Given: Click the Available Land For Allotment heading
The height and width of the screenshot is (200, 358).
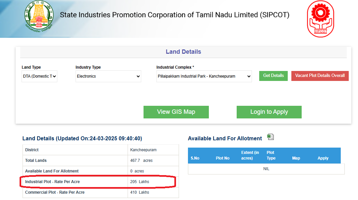Looking at the screenshot, I should click(225, 139).
